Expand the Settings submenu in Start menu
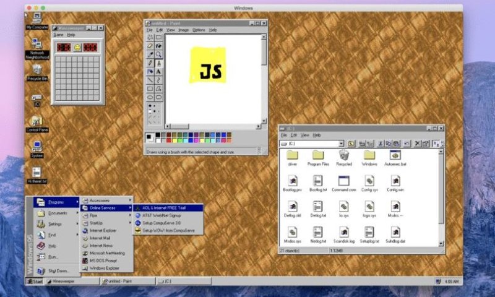Image resolution: width=495 pixels, height=297 pixels. [55, 224]
